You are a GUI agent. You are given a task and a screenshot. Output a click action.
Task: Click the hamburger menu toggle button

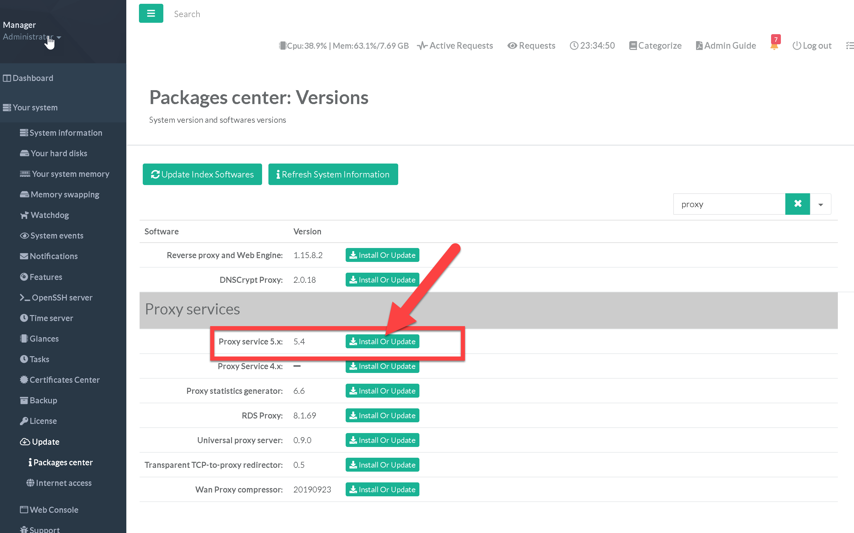click(x=151, y=13)
